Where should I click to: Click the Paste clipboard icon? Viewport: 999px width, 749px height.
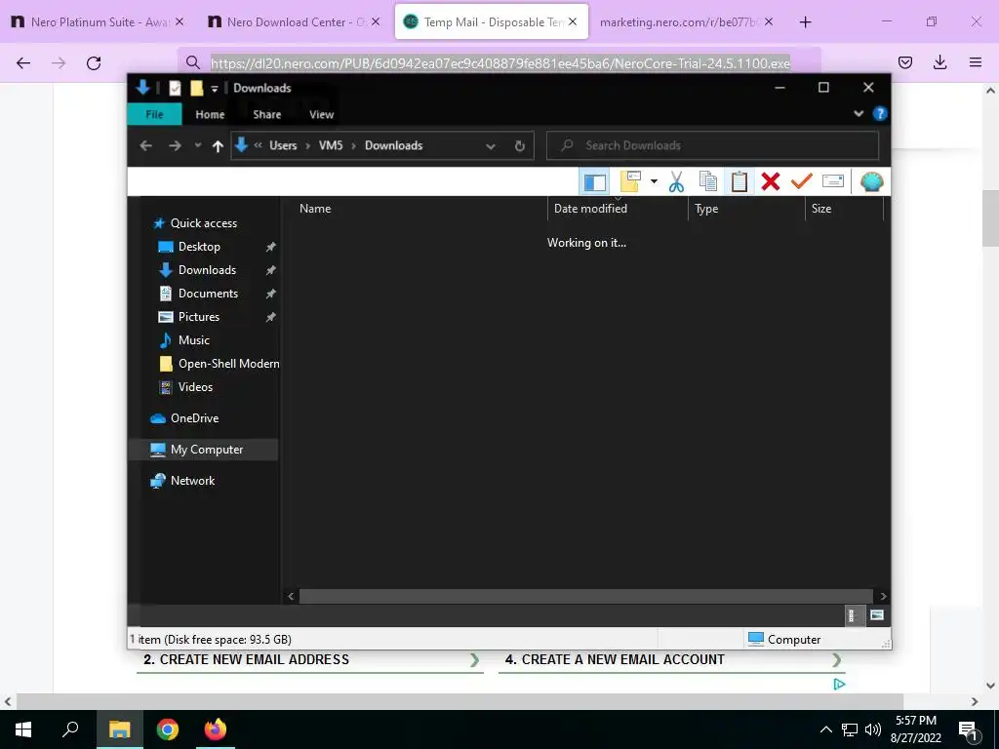[x=739, y=181]
